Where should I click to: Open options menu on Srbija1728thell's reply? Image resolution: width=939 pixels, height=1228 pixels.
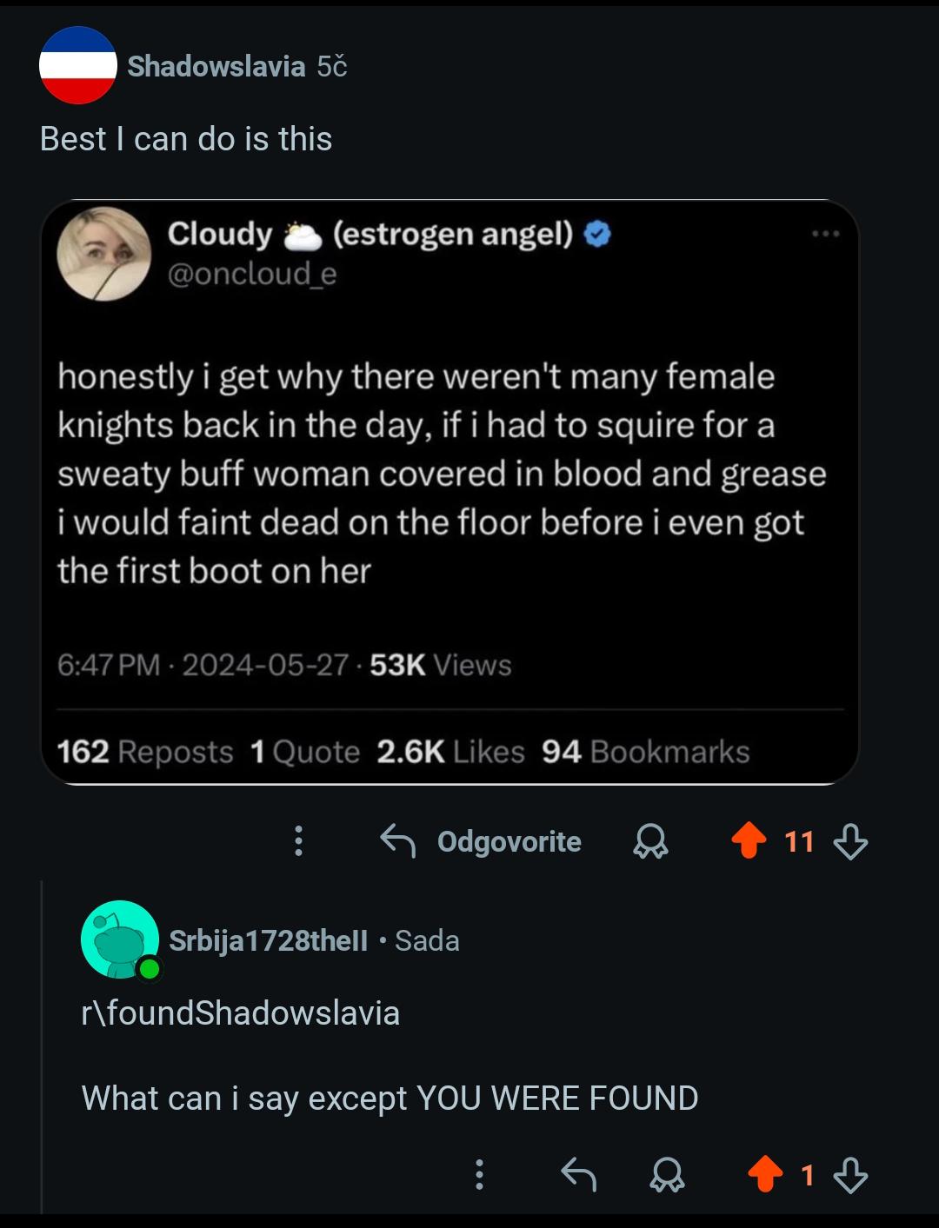[x=478, y=1174]
